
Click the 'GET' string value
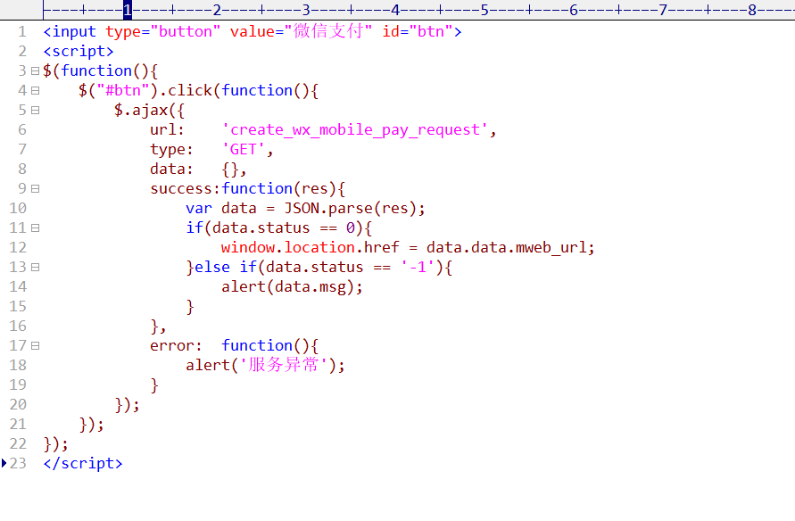pos(244,150)
